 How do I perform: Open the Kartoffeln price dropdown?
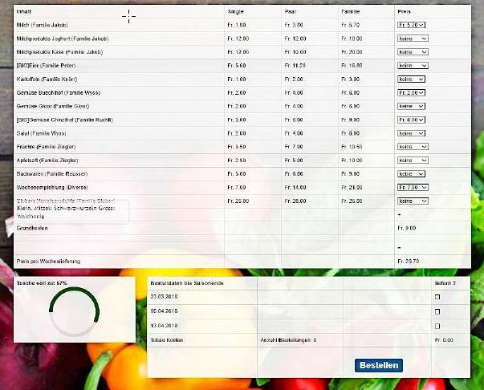411,79
